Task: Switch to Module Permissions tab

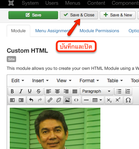Action: coord(99,31)
